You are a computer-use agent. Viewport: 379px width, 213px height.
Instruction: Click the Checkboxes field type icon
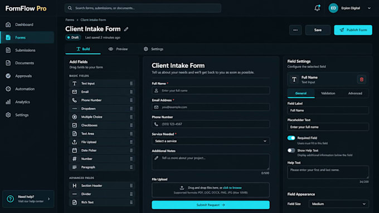[x=75, y=125]
